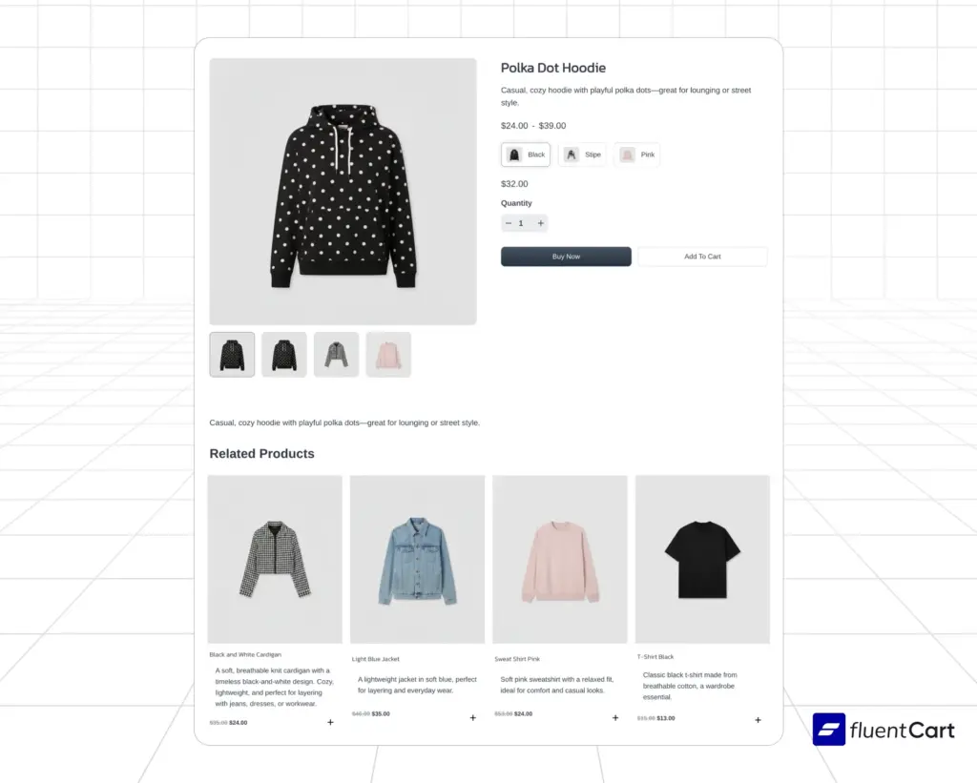Open the Light Blue Jacket product title

(376, 659)
